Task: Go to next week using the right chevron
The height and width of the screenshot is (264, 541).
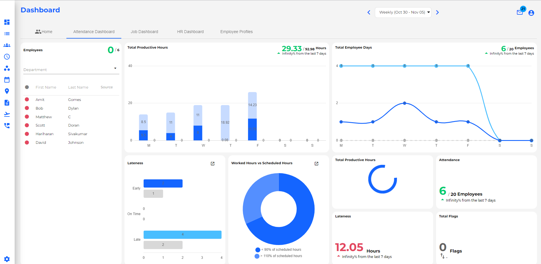Action: click(x=438, y=12)
